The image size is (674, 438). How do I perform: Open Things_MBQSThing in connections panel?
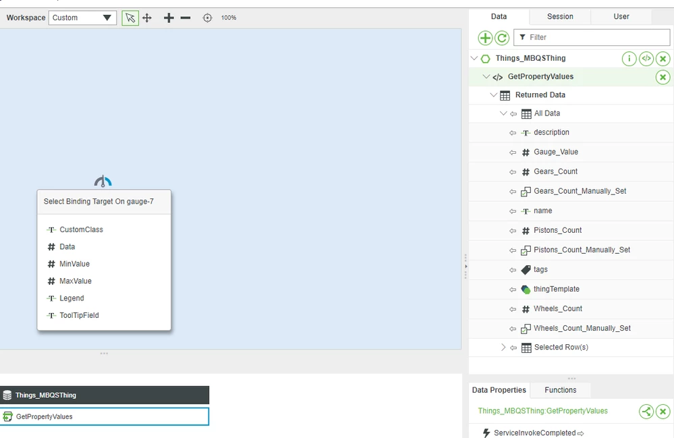[105, 395]
